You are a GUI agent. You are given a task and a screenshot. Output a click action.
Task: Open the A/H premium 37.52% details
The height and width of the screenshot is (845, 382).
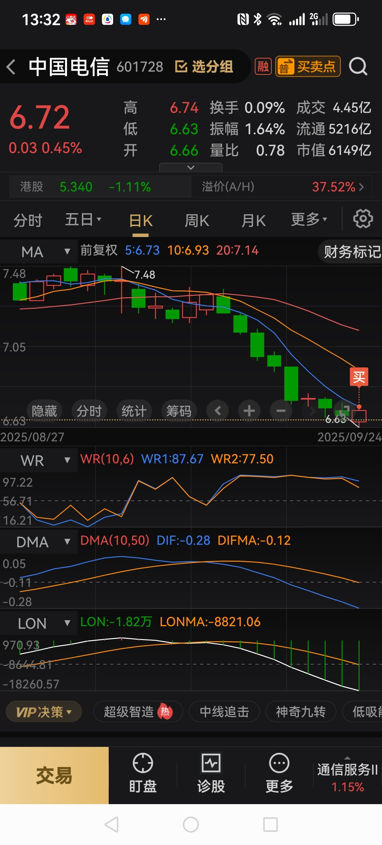282,187
